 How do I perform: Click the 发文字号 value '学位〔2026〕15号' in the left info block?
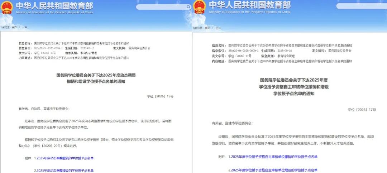coord(45,53)
